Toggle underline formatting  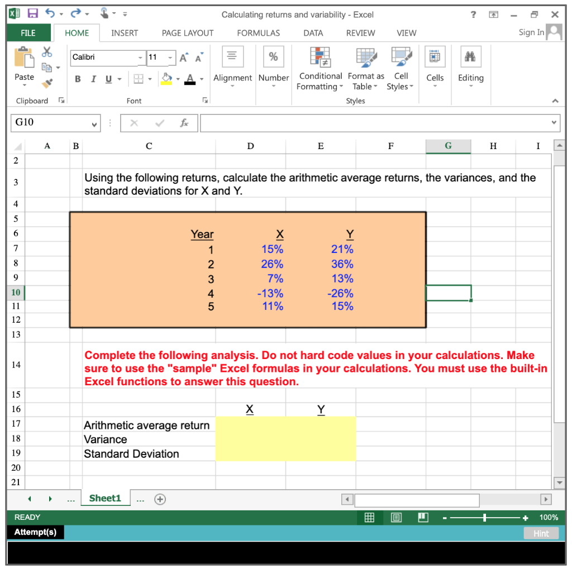[x=107, y=79]
